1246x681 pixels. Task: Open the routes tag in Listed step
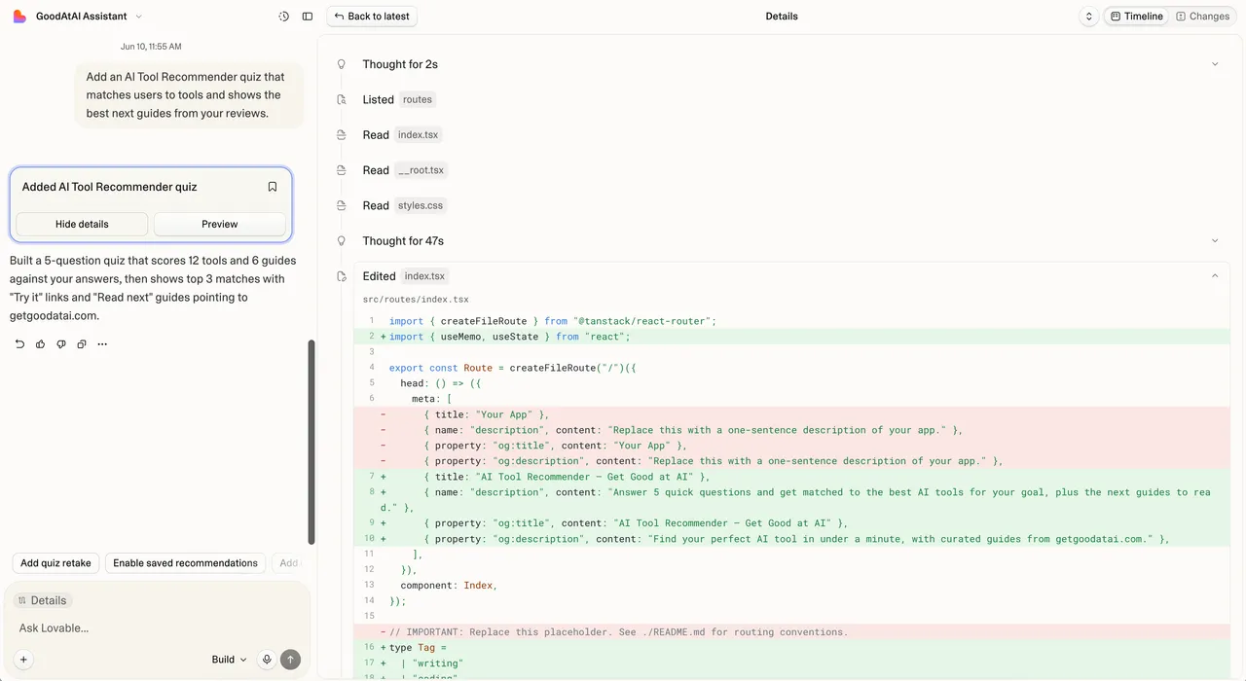[x=418, y=99]
